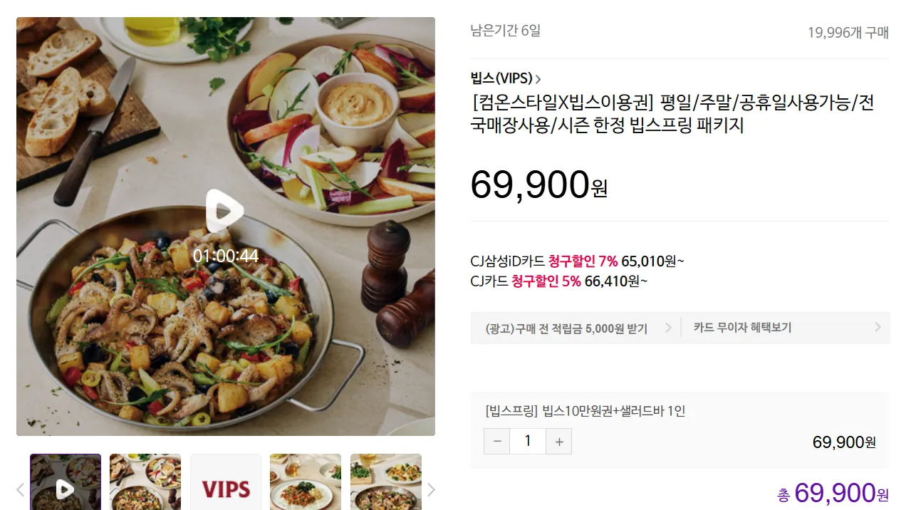The image size is (906, 510).
Task: Click arrow beside 적립금 5,000원 받기
Action: pos(668,328)
